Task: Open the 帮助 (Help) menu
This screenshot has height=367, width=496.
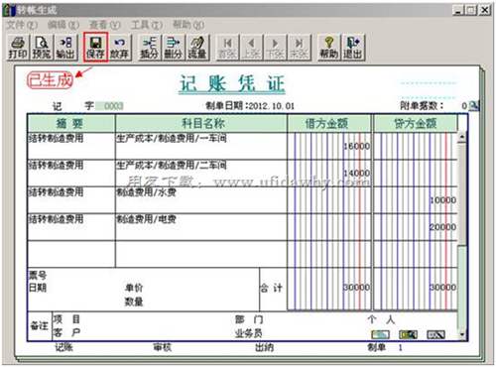Action: pos(188,25)
